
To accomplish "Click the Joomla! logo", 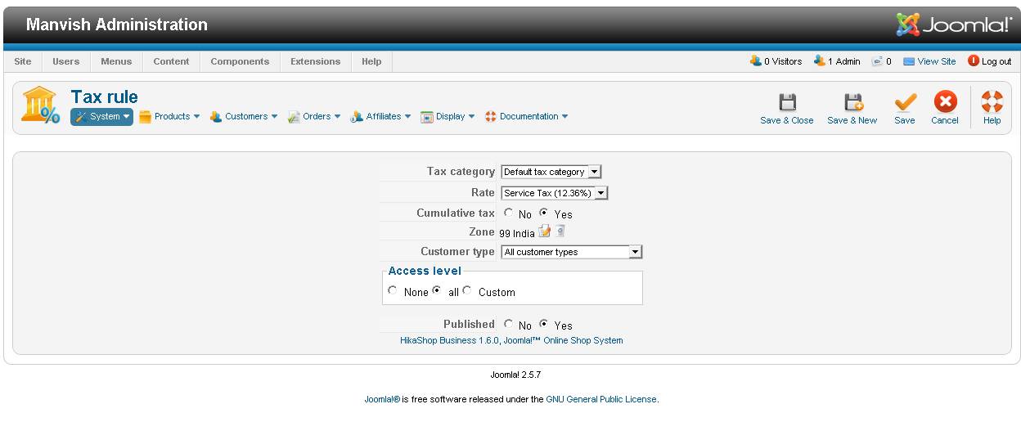I will [x=954, y=25].
